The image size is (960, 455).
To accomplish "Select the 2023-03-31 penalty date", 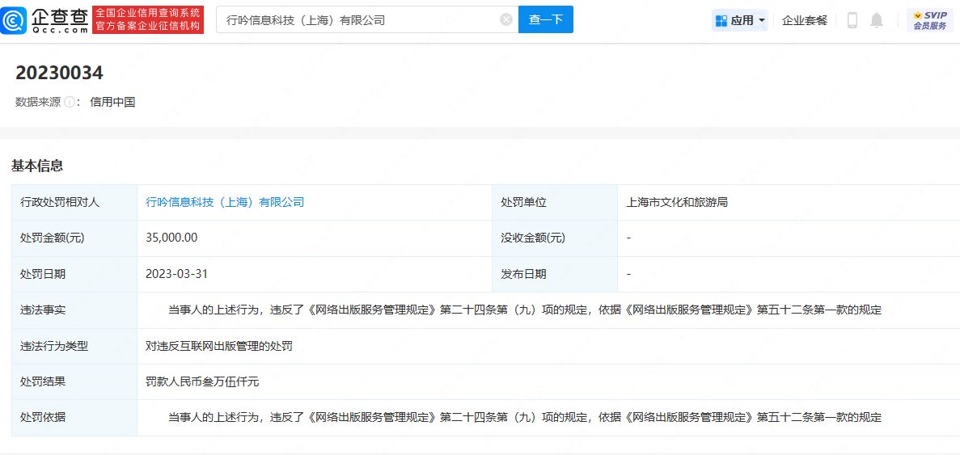I will 177,274.
